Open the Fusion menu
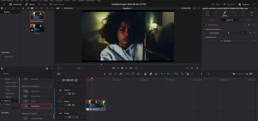Image resolution: width=258 pixels, height=121 pixels. (67, 1)
